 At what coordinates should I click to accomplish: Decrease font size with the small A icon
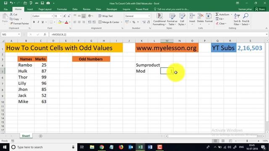coord(69,16)
